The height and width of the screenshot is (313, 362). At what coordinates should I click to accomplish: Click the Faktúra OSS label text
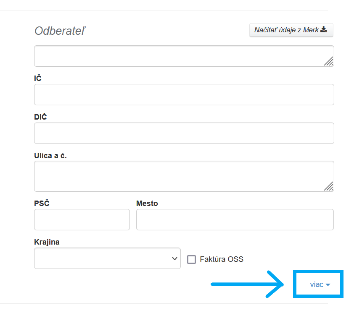coord(222,259)
